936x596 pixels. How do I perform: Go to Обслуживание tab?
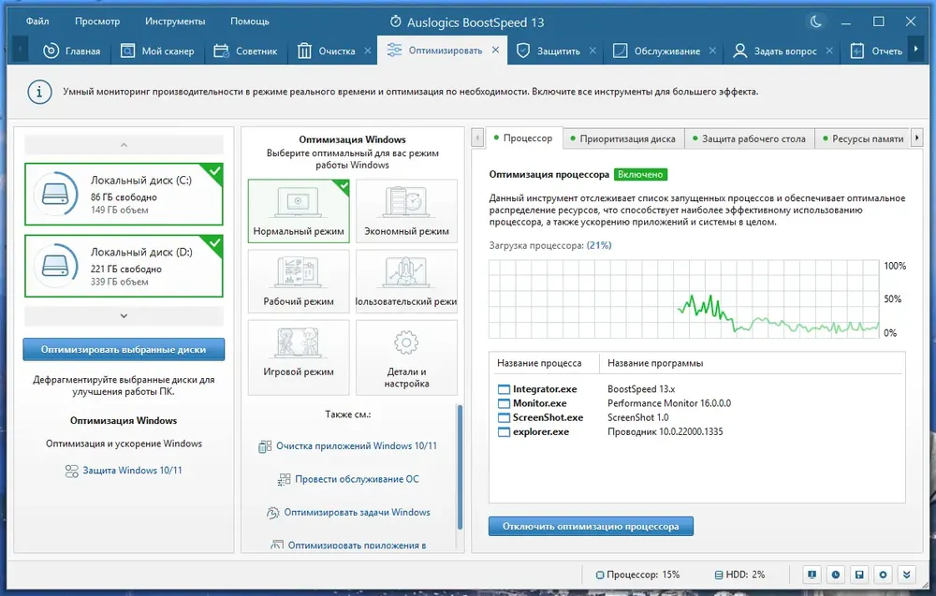[657, 51]
